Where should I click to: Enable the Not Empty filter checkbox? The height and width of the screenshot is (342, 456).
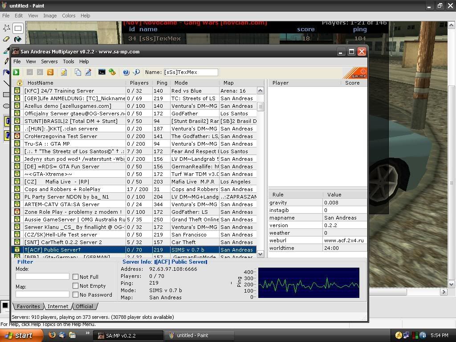point(75,285)
